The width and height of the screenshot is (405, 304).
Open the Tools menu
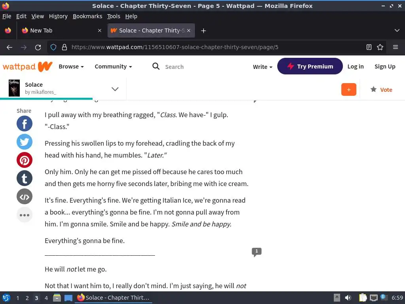coord(114,16)
